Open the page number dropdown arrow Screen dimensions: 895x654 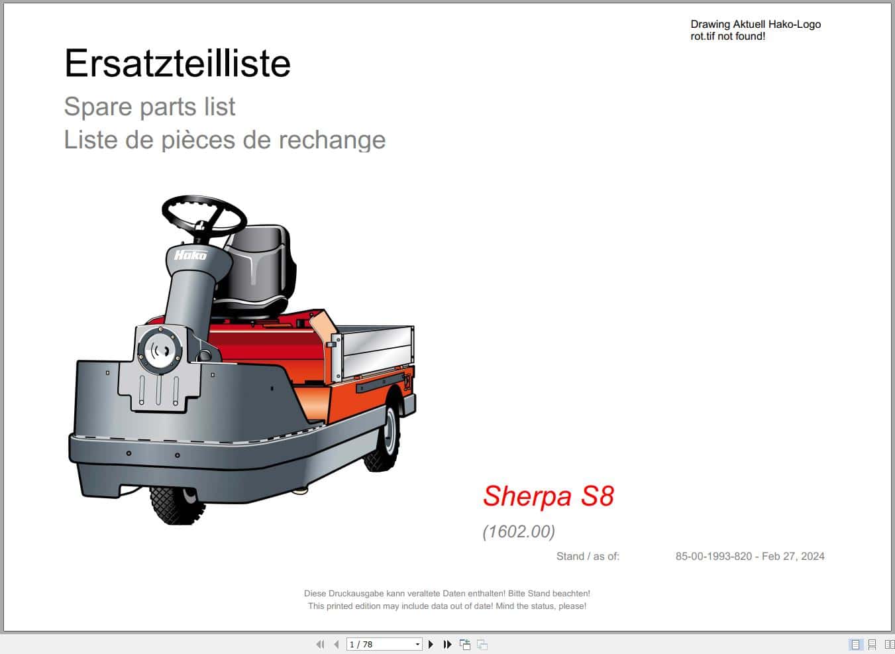coord(417,644)
